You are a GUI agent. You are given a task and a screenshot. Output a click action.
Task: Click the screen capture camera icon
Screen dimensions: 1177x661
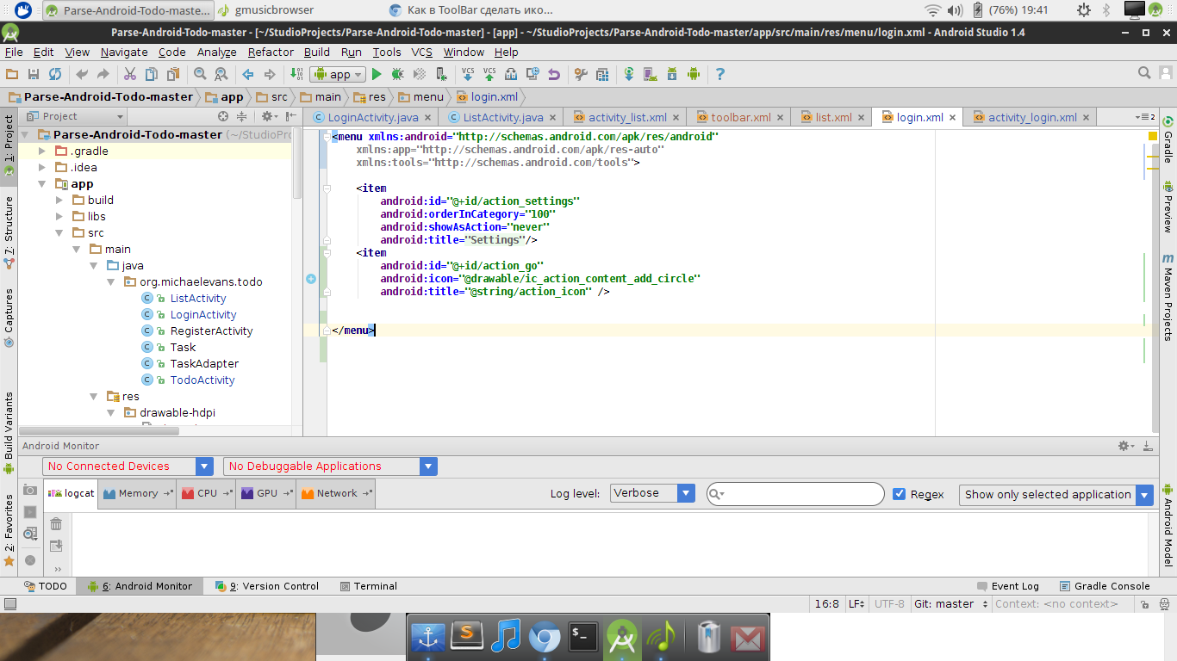point(30,490)
